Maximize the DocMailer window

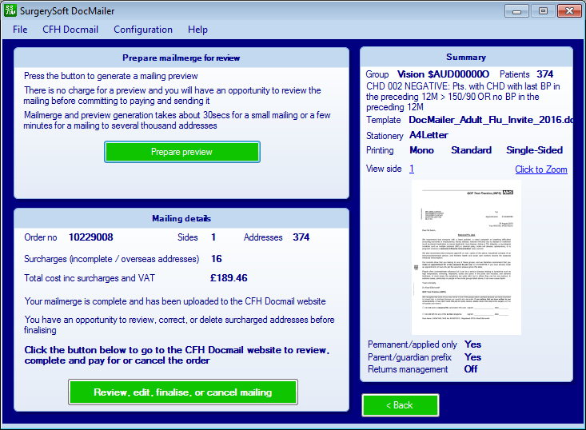pos(543,11)
